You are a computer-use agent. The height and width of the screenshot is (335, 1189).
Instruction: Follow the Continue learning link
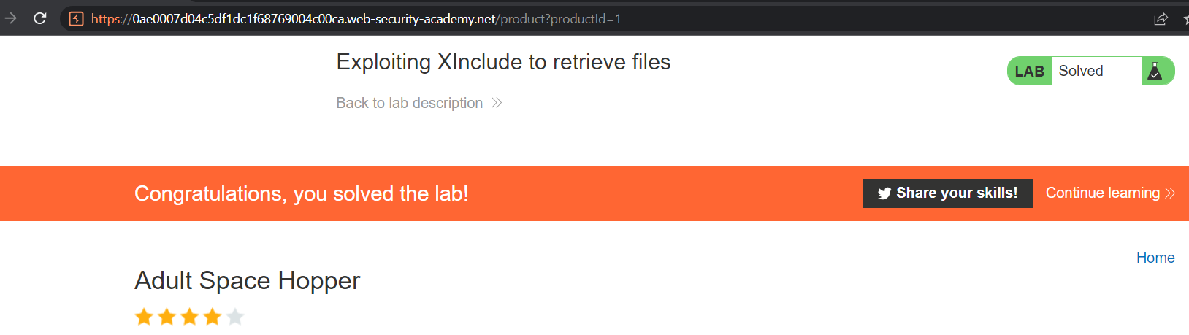point(1102,193)
